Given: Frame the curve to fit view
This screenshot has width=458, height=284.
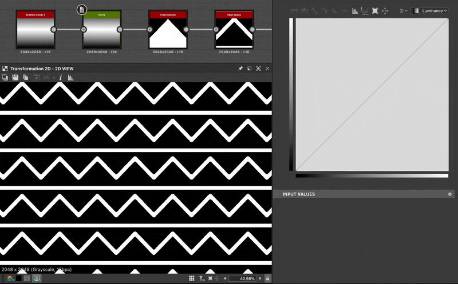Looking at the screenshot, I should click(375, 11).
